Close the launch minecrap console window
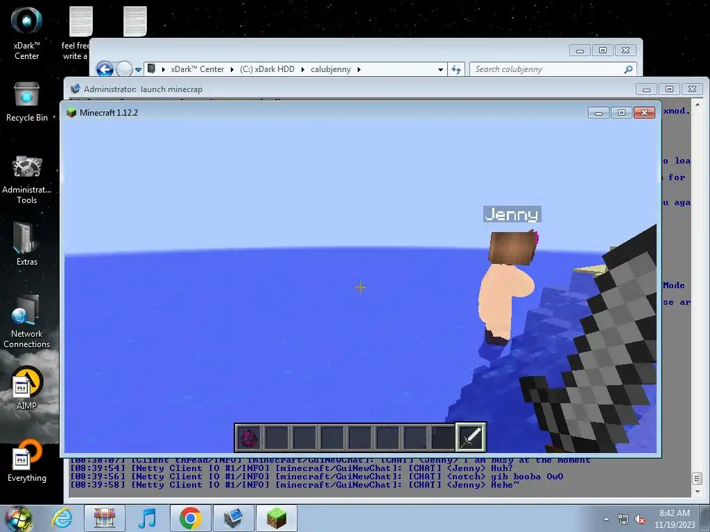The height and width of the screenshot is (532, 710). pyautogui.click(x=693, y=89)
